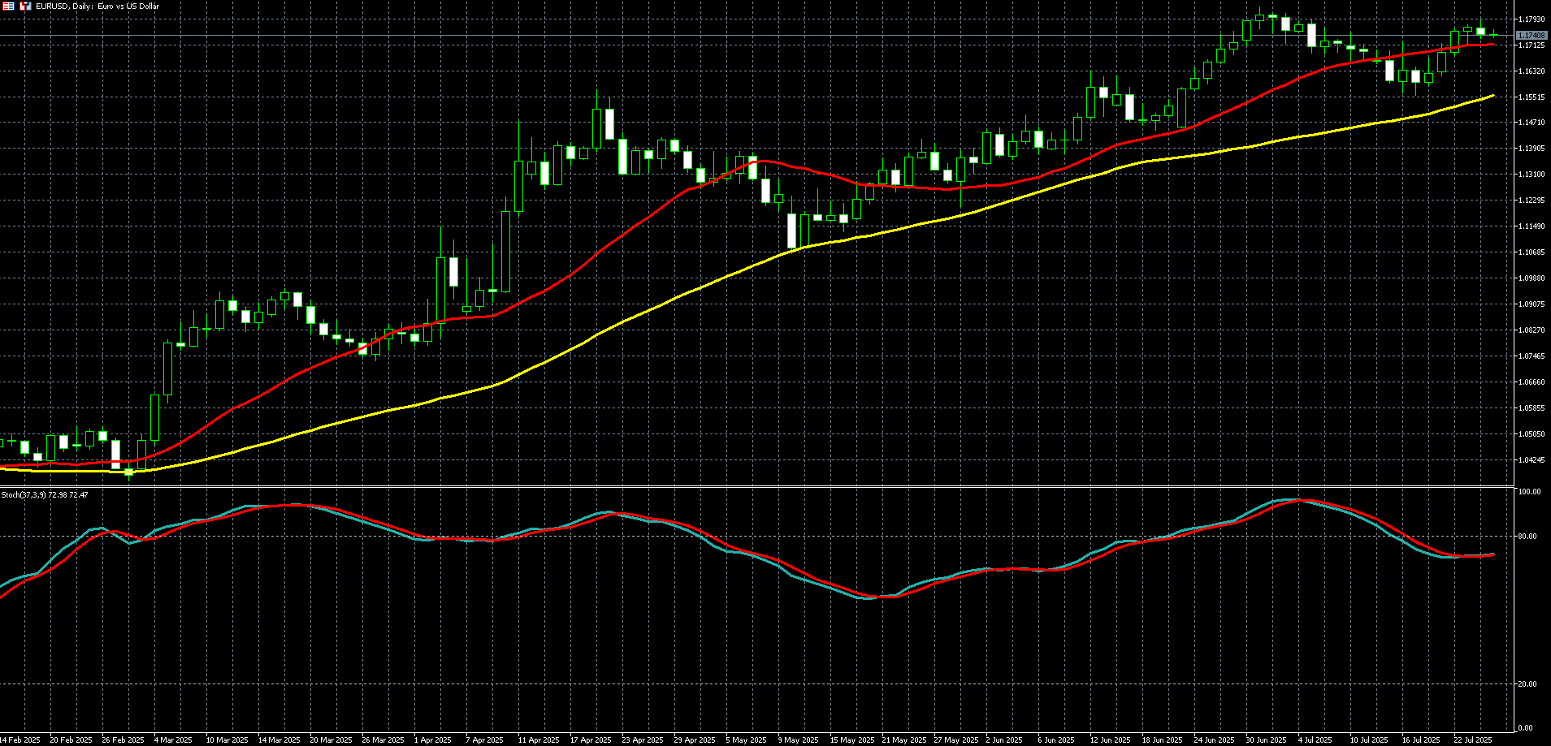Click the 1.05855 price axis label
1551x746 pixels.
(x=1532, y=408)
